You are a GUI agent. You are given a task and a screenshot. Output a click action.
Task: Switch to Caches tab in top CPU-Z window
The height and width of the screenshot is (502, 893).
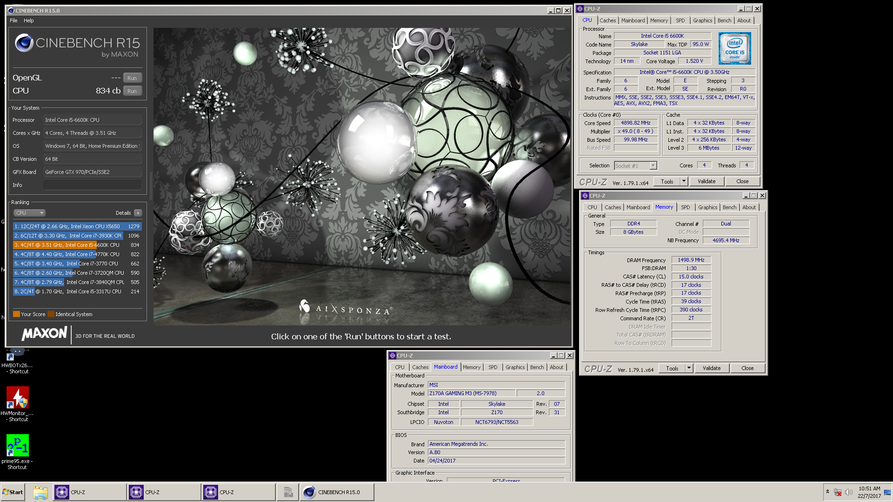tap(607, 20)
